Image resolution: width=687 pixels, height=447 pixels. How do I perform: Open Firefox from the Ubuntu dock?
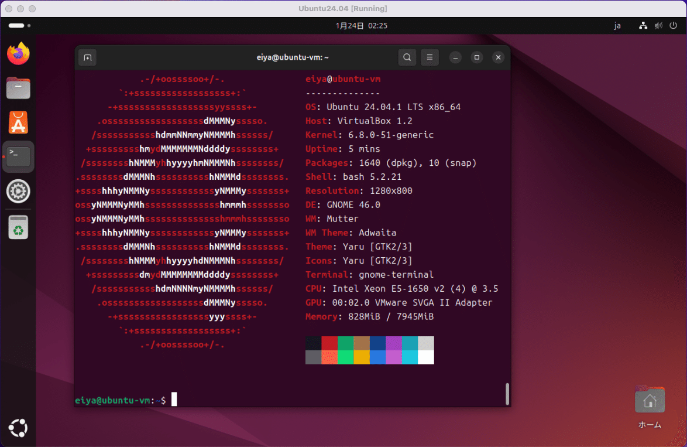click(x=18, y=53)
